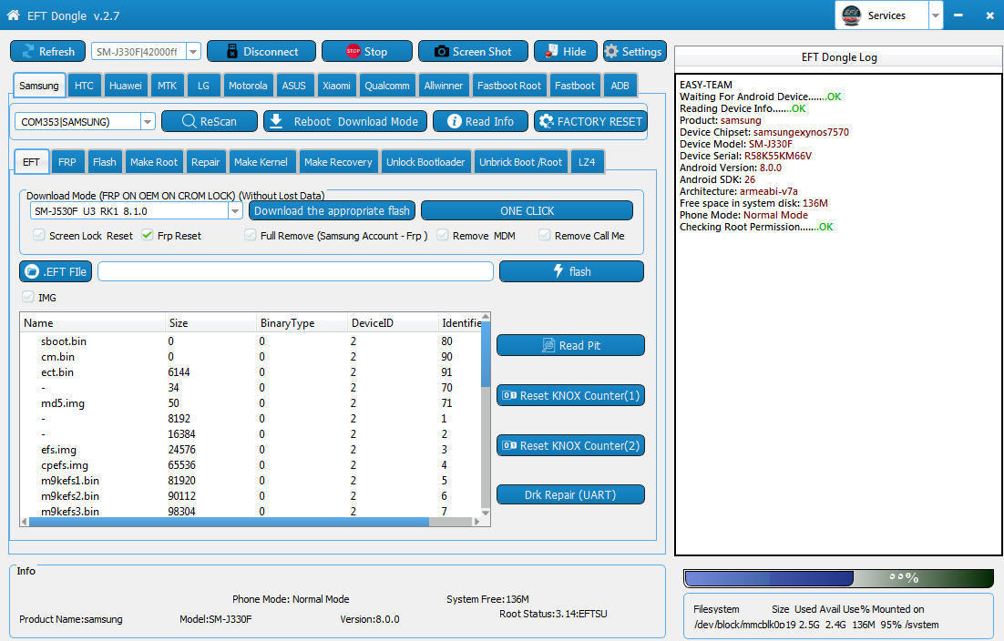Screen dimensions: 1004x641
Task: Expand the COM353|SAMSUNG port dropdown
Action: tap(148, 121)
